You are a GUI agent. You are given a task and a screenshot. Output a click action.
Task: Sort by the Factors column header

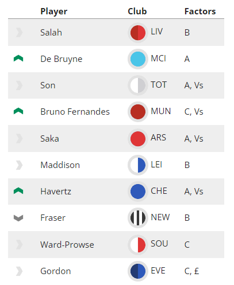coord(200,11)
